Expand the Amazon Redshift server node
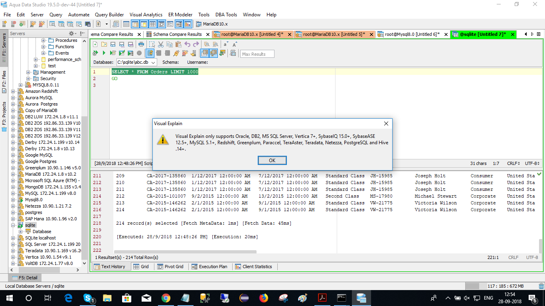The width and height of the screenshot is (545, 306). (x=13, y=91)
